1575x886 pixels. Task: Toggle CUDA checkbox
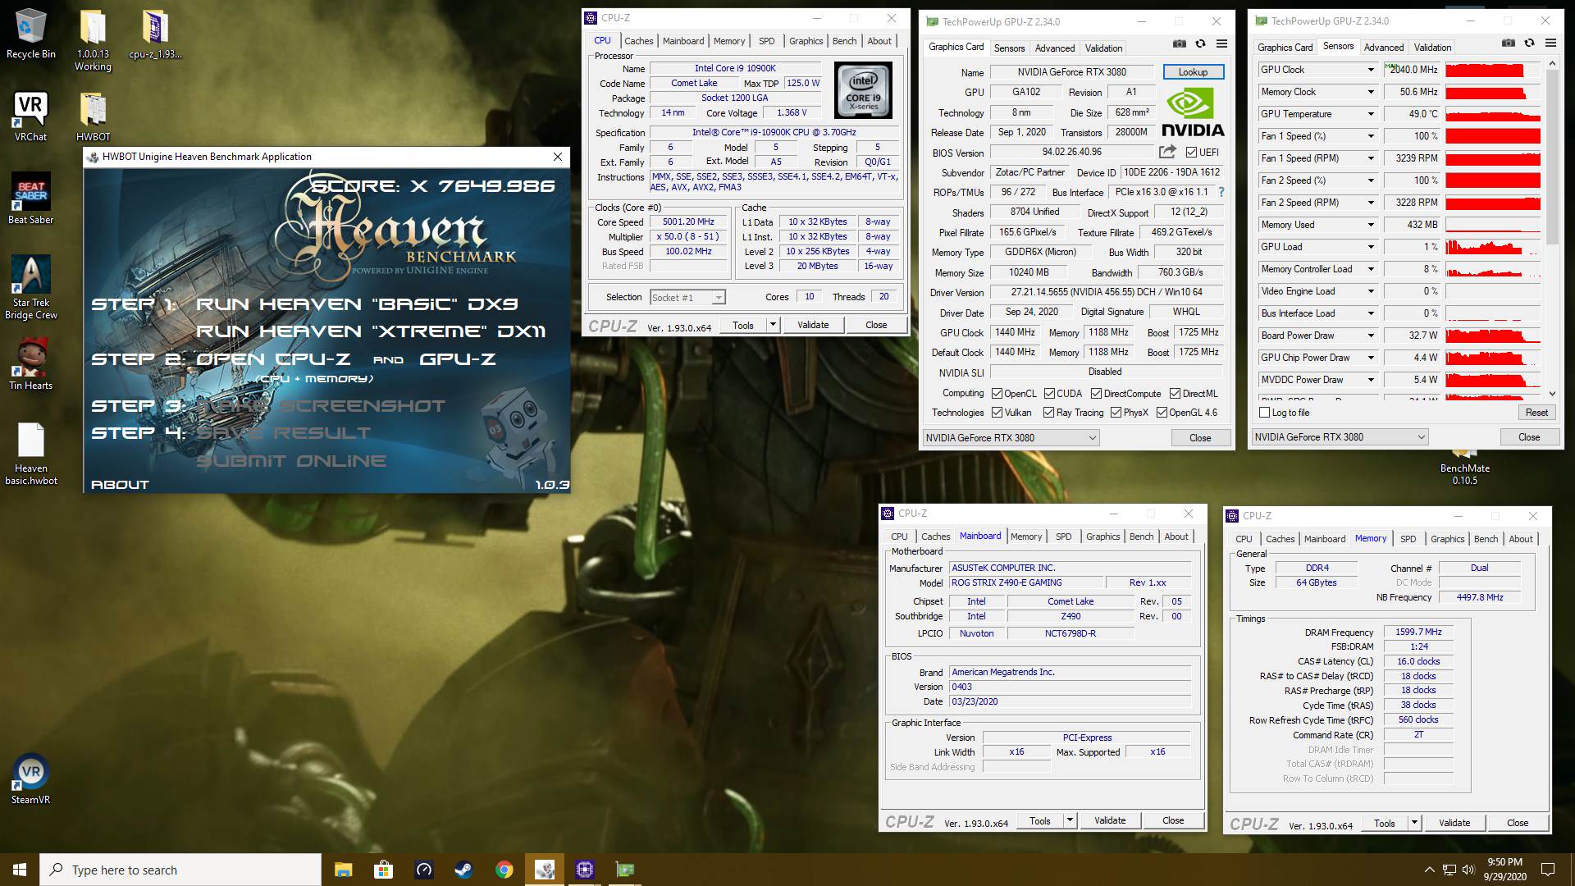[x=1049, y=394]
